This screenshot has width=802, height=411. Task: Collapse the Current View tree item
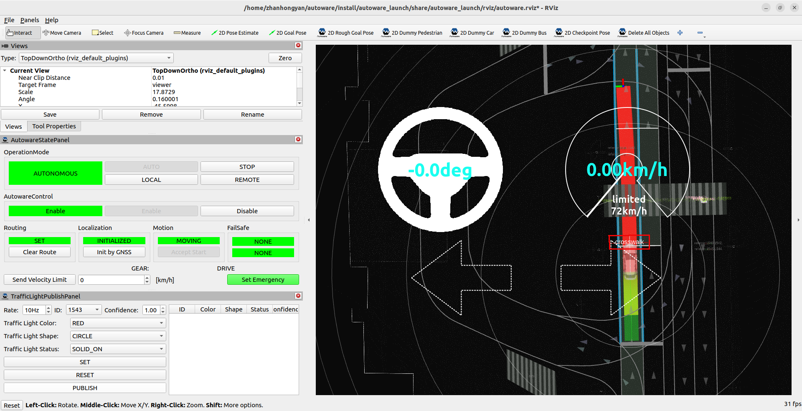pos(5,71)
